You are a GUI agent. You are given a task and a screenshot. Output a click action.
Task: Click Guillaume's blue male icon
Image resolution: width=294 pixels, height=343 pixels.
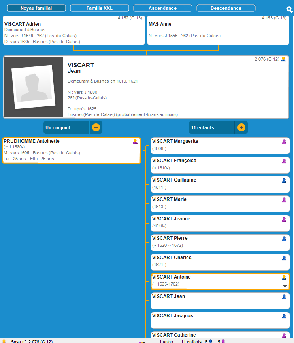284,180
